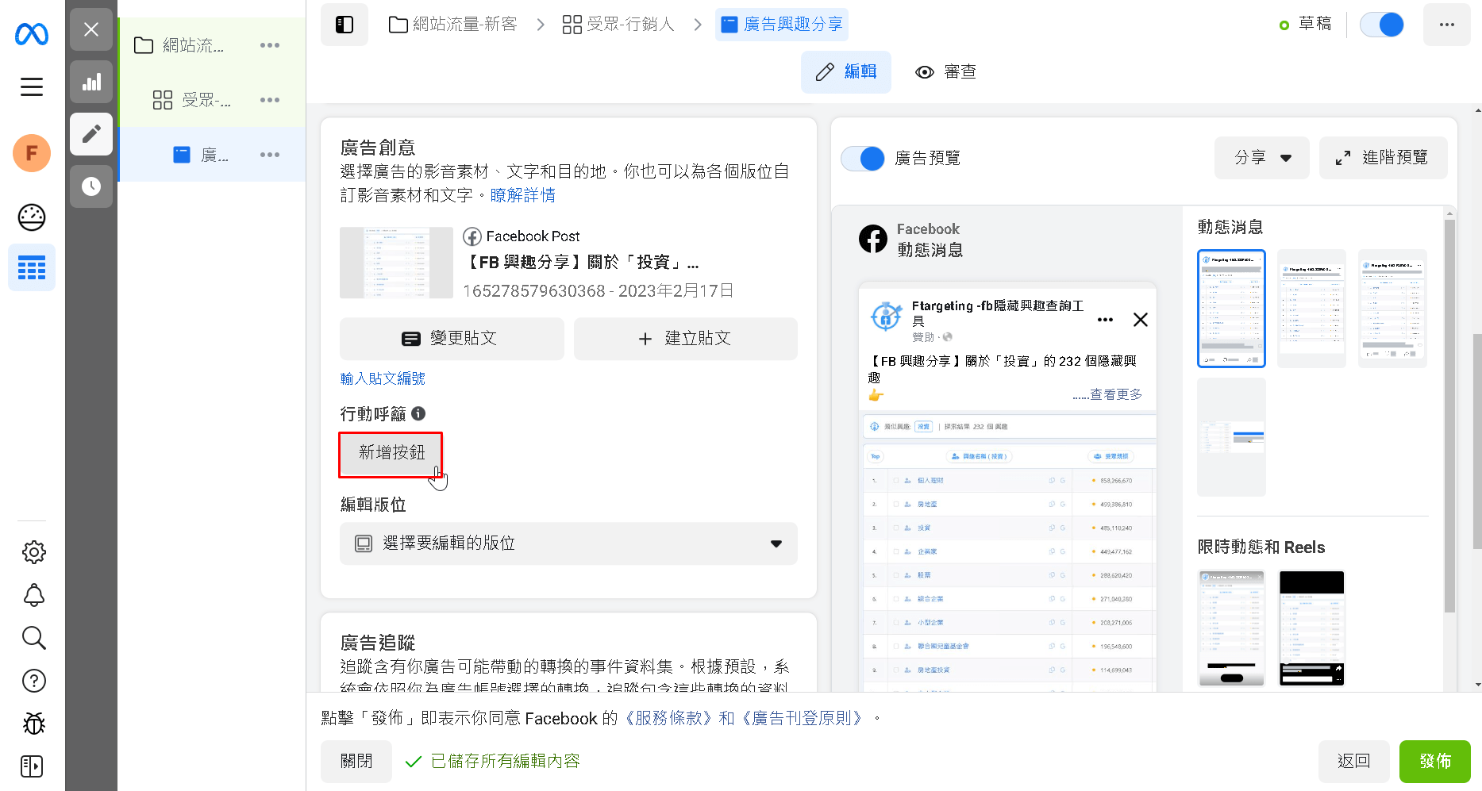
Task: Open help question mark icon
Action: [33, 681]
